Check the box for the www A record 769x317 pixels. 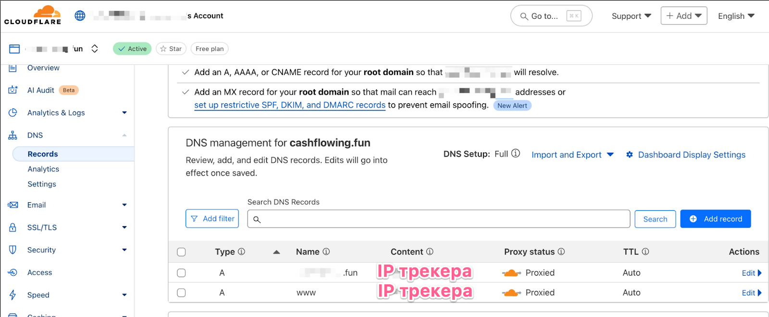[181, 293]
